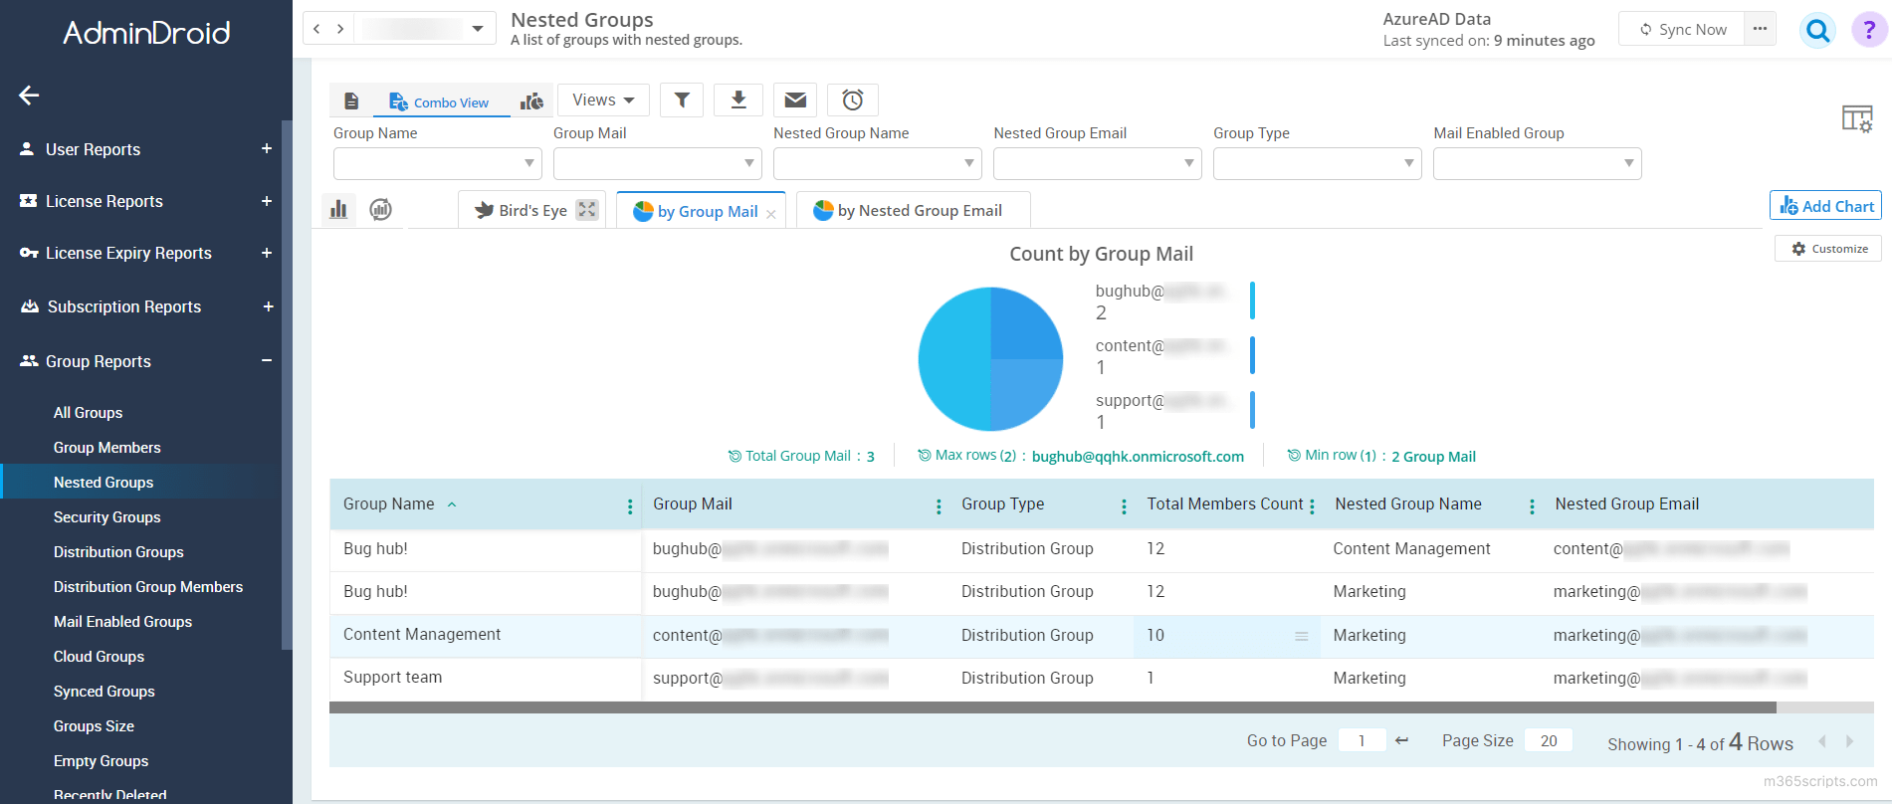Click the email report envelope icon
Screen dimensions: 1892x804
pyautogui.click(x=795, y=100)
